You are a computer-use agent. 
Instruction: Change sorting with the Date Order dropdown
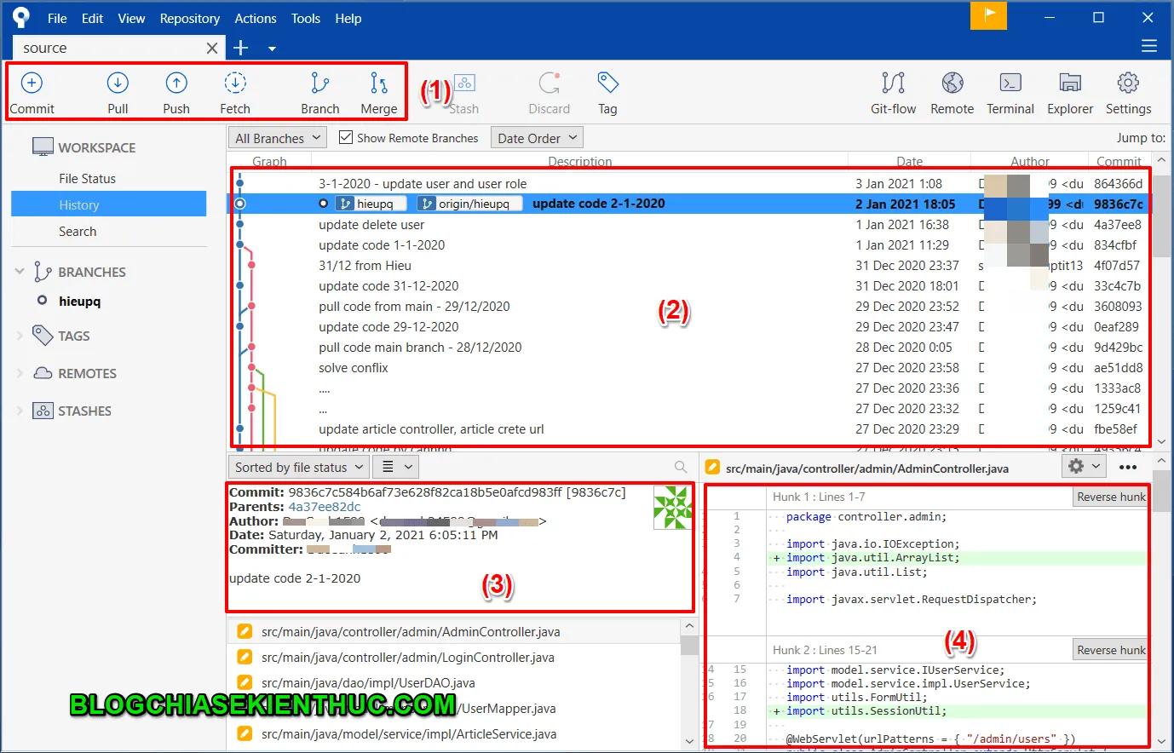coord(537,137)
